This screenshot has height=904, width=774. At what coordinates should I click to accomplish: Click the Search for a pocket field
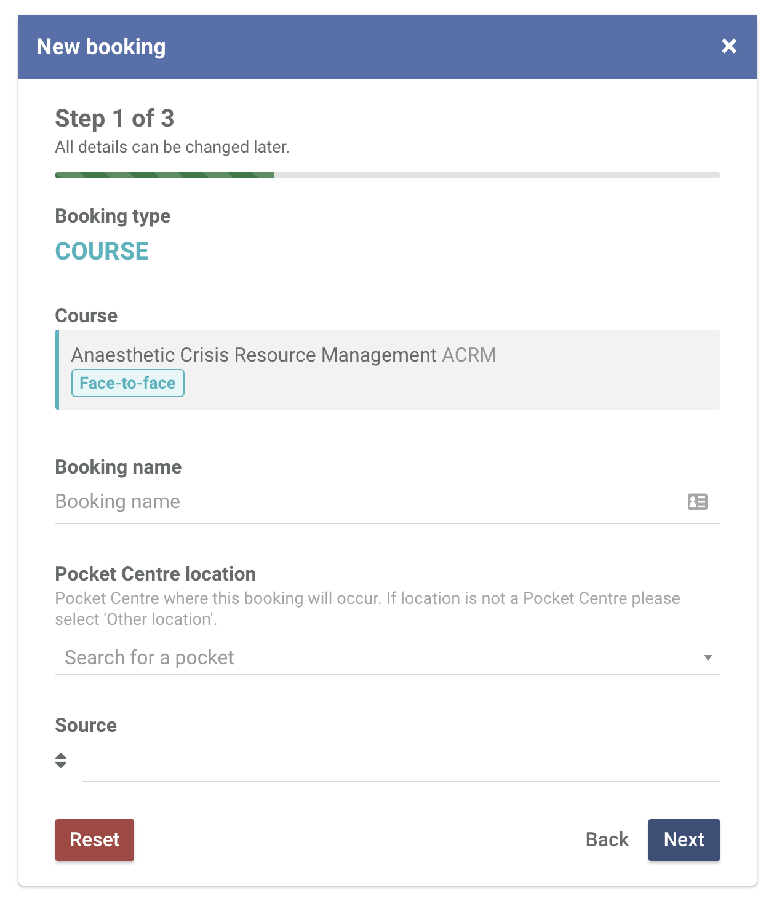(387, 657)
